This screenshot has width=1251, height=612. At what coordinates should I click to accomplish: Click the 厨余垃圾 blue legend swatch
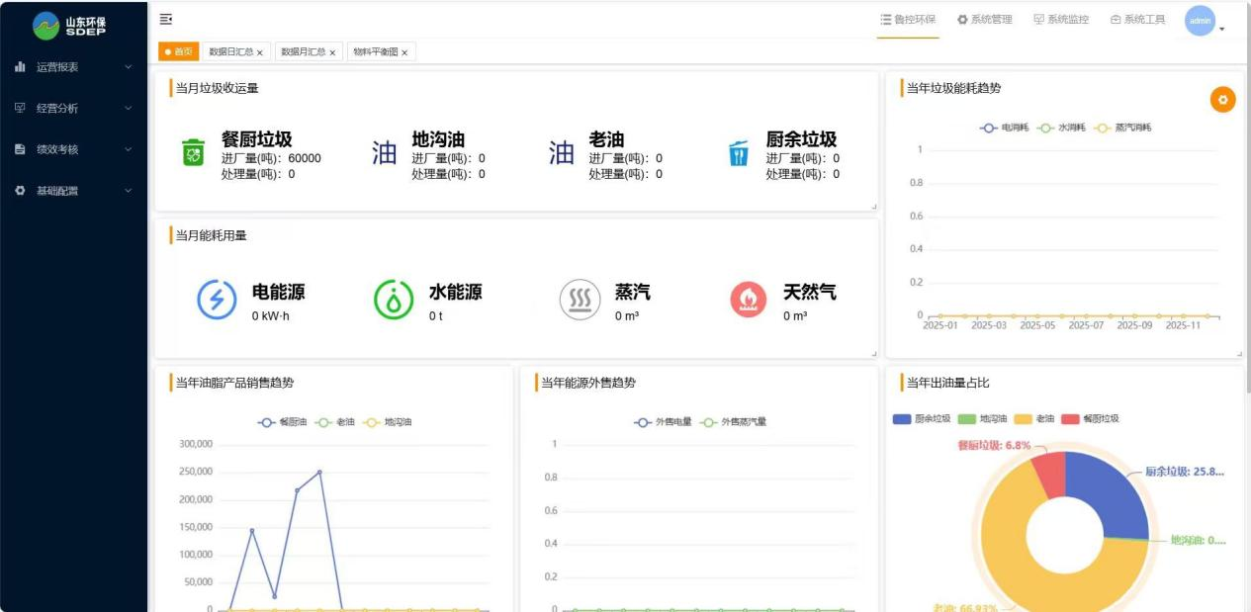tap(902, 419)
